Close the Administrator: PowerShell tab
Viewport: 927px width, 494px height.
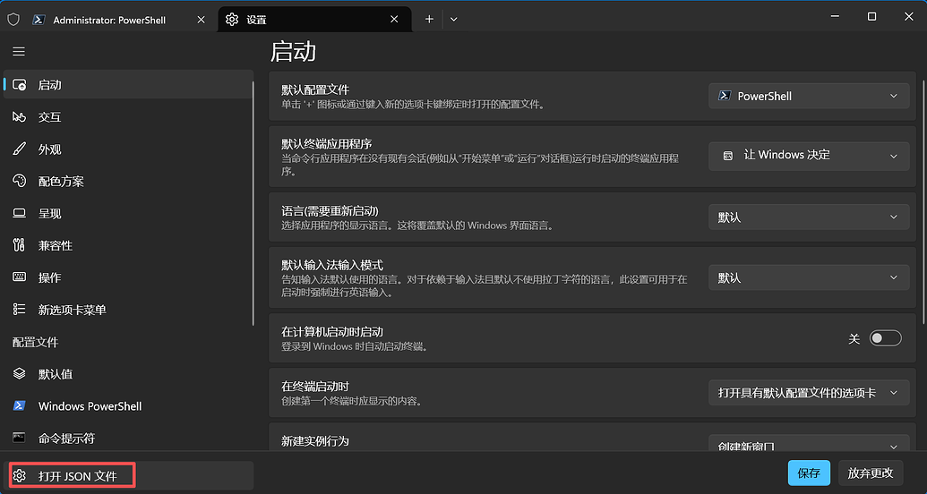pos(201,20)
